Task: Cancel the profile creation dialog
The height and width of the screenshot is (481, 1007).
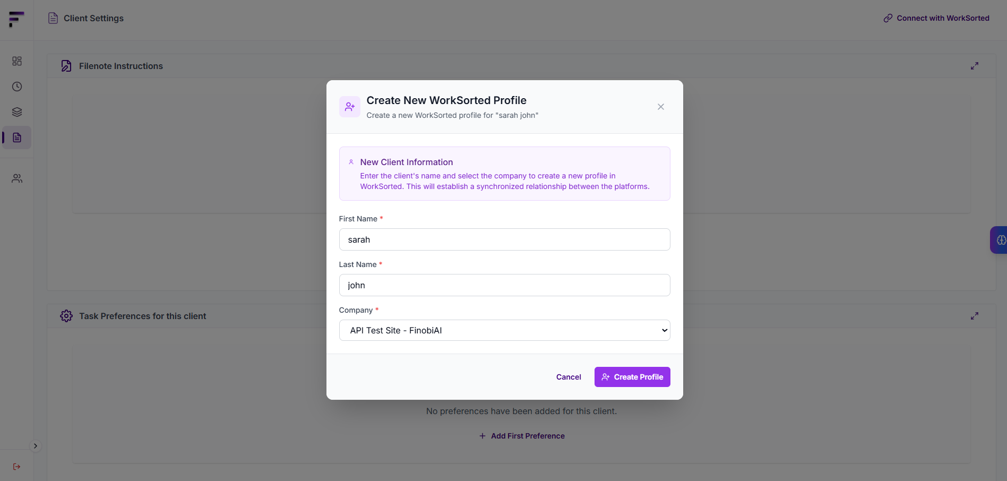Action: tap(568, 377)
